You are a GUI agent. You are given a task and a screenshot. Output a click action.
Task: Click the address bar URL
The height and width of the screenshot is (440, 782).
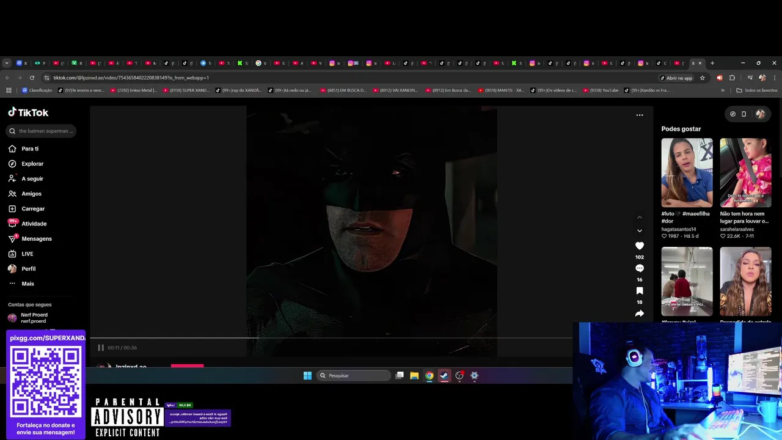[x=131, y=78]
